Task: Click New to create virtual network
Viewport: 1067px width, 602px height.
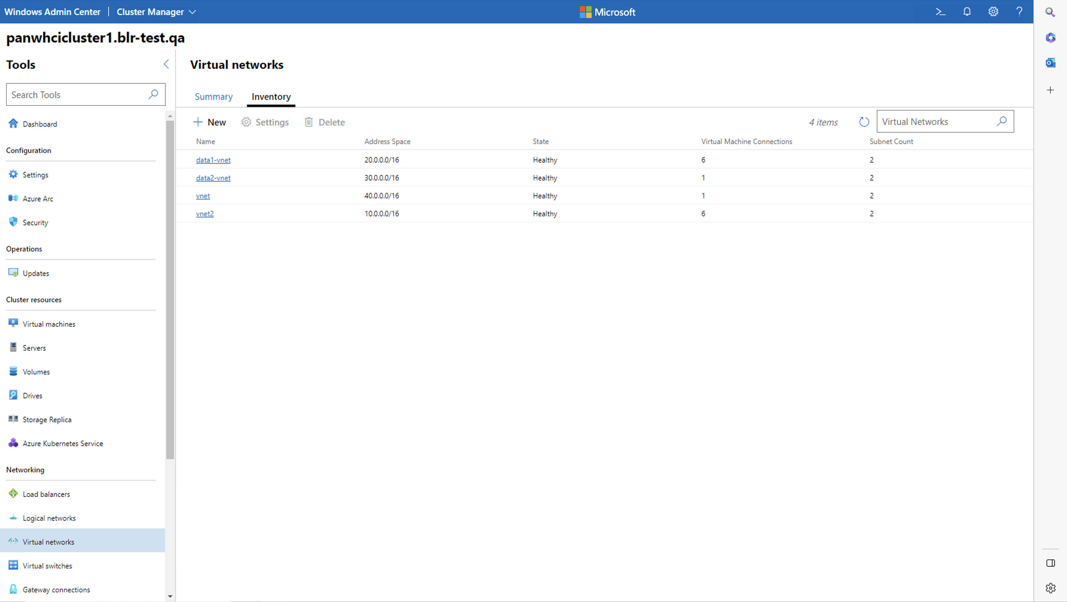Action: (210, 122)
